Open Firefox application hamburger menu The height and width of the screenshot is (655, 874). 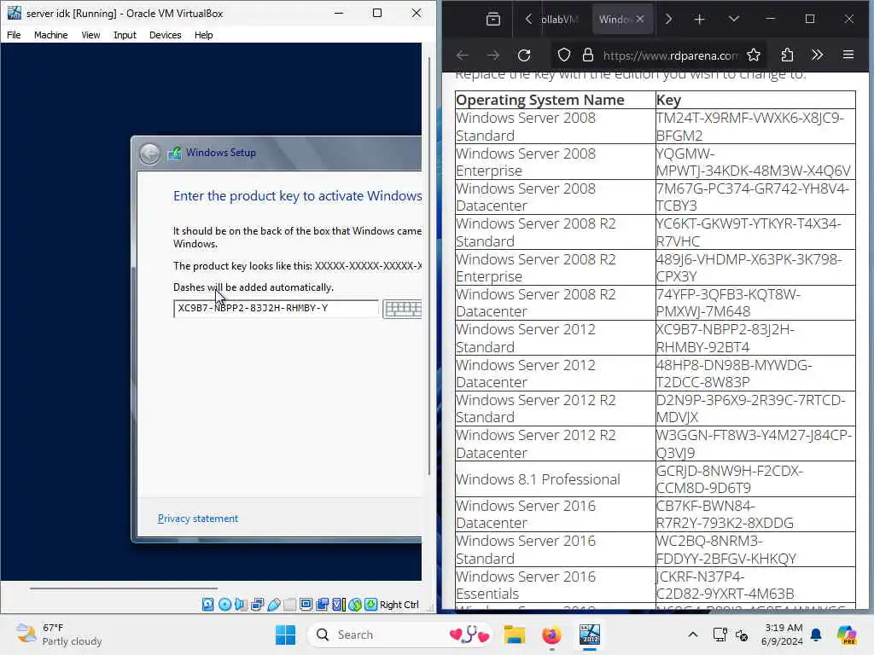(x=848, y=55)
